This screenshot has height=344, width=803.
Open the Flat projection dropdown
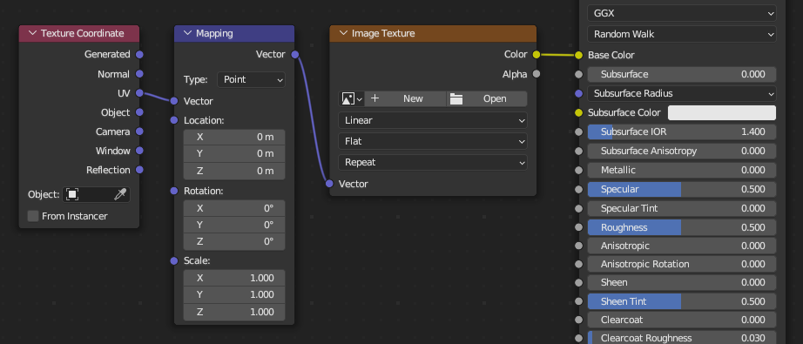[x=433, y=141]
